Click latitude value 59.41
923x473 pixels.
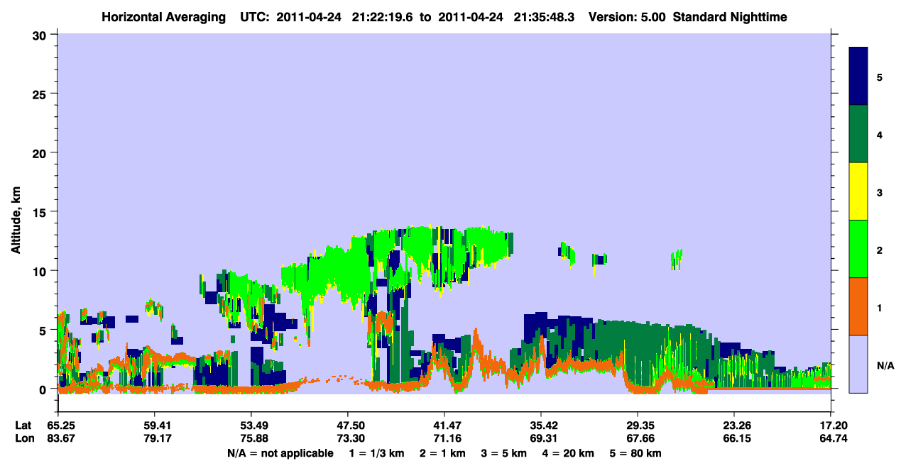[155, 425]
